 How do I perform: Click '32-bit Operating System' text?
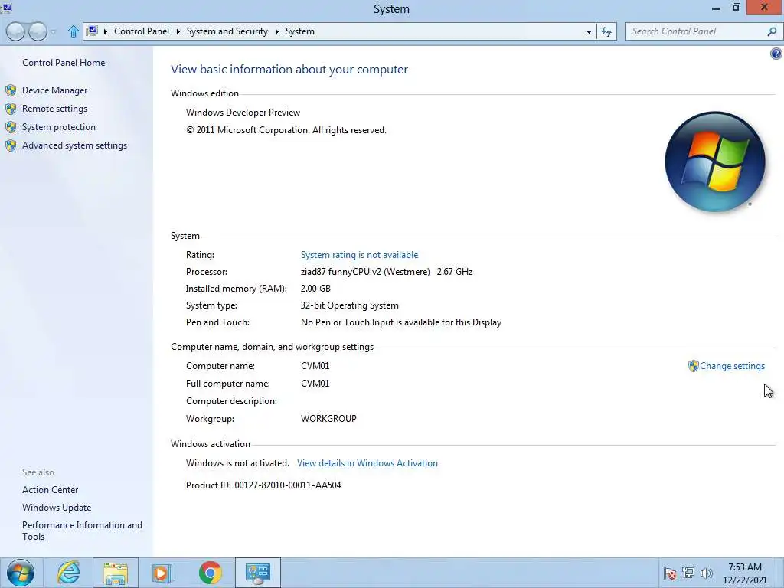pos(349,305)
